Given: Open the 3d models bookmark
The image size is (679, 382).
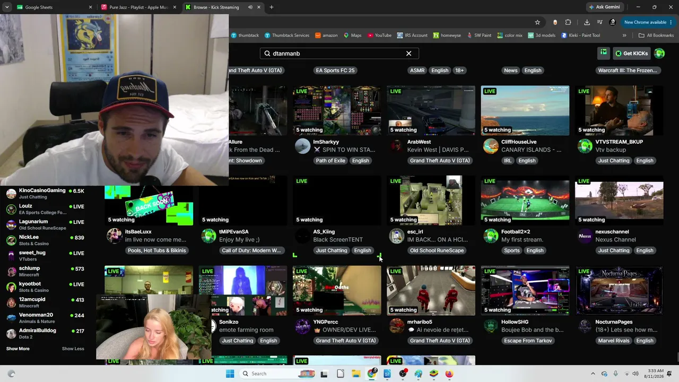Looking at the screenshot, I should point(542,36).
